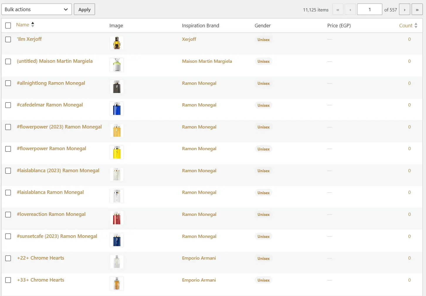
Task: Open #sunsetcafe (2023) Ramon Monegal item
Action: point(57,236)
